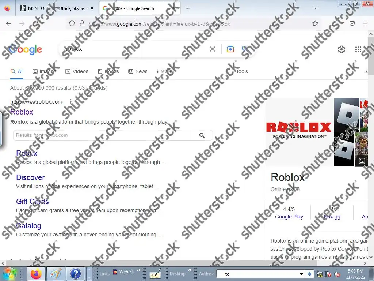Open the Roblox main result link
374x281 pixels.
coord(22,112)
